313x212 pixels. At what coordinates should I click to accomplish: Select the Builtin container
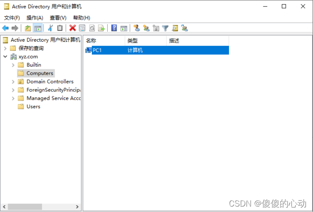tap(34, 65)
